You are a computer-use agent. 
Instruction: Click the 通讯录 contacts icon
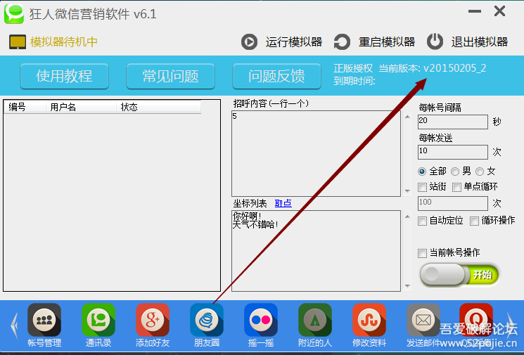98,321
